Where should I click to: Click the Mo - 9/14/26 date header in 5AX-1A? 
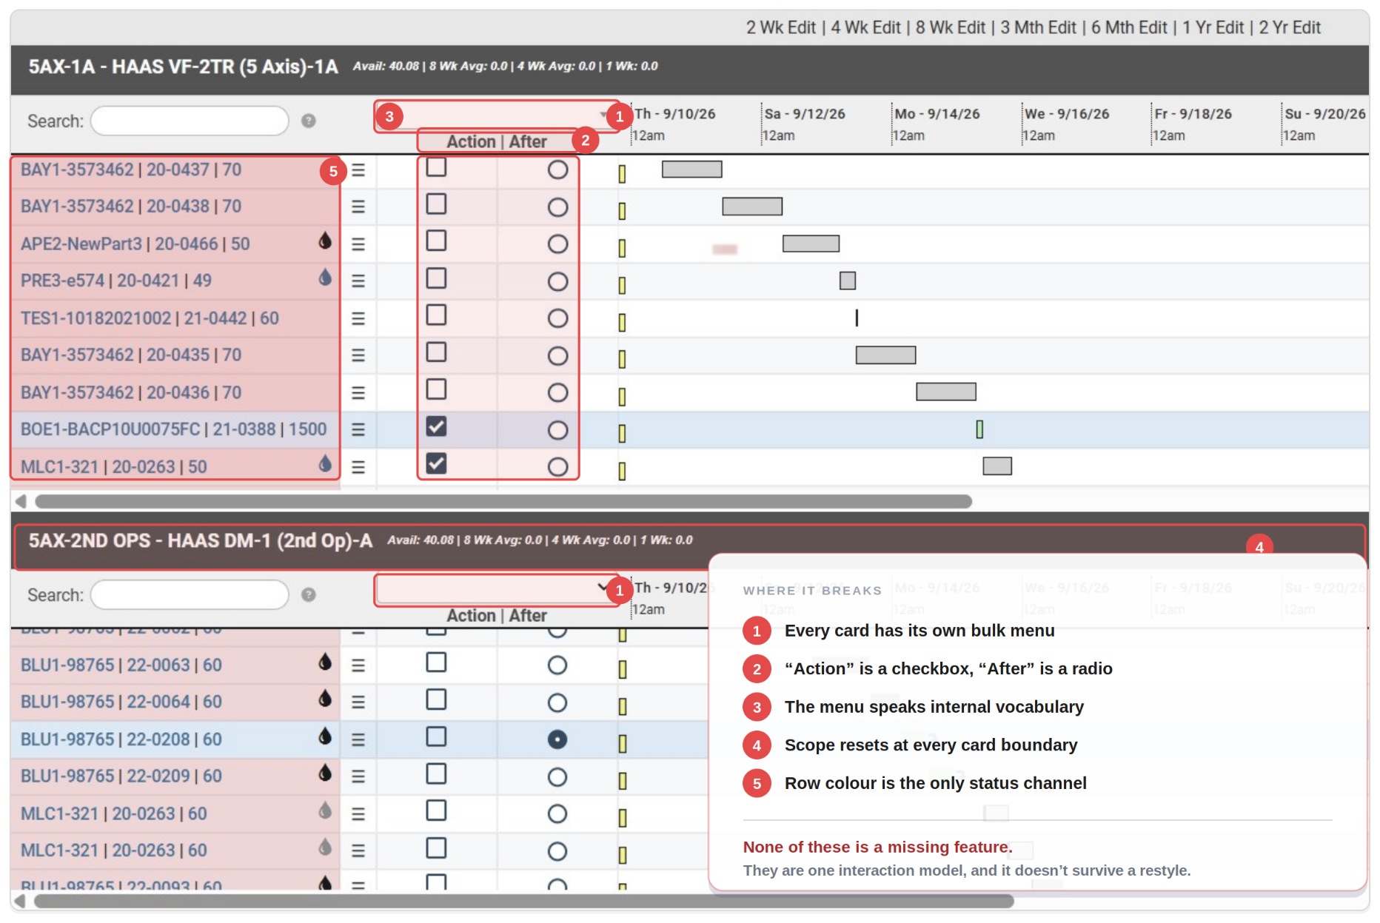click(937, 114)
